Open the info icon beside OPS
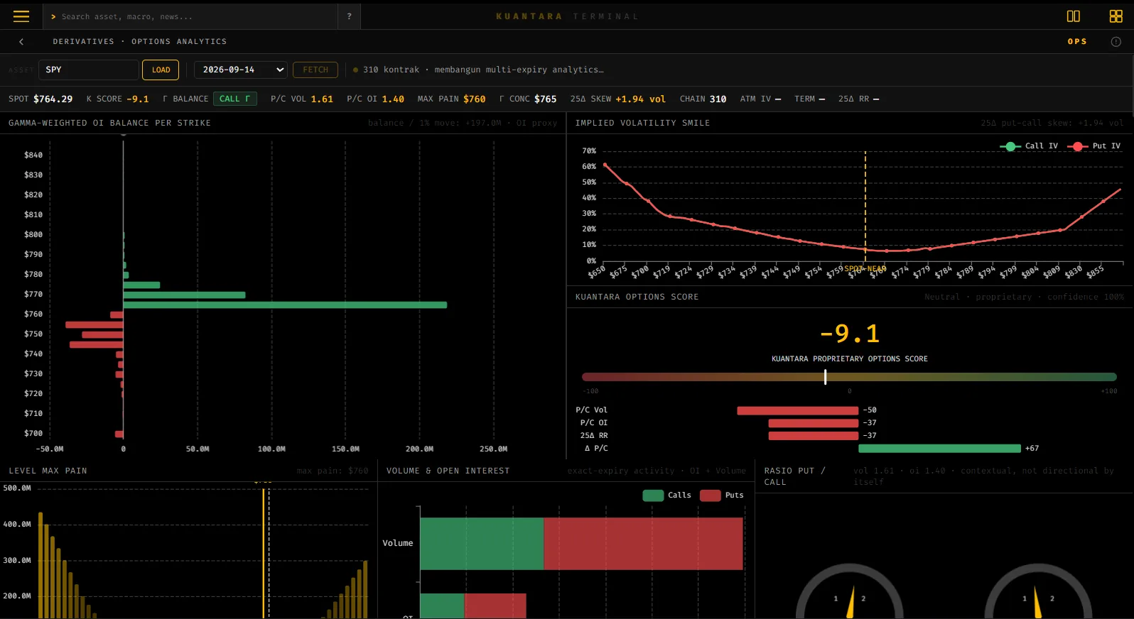This screenshot has width=1134, height=619. (x=1116, y=42)
